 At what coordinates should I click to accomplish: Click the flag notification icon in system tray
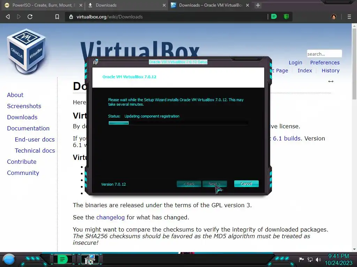coord(302,259)
